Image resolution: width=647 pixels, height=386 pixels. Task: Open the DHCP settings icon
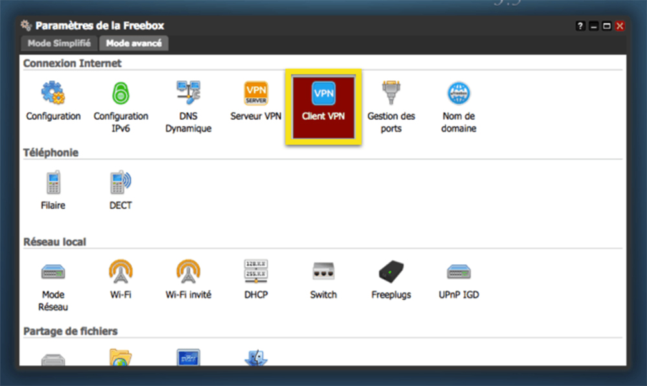pyautogui.click(x=256, y=271)
